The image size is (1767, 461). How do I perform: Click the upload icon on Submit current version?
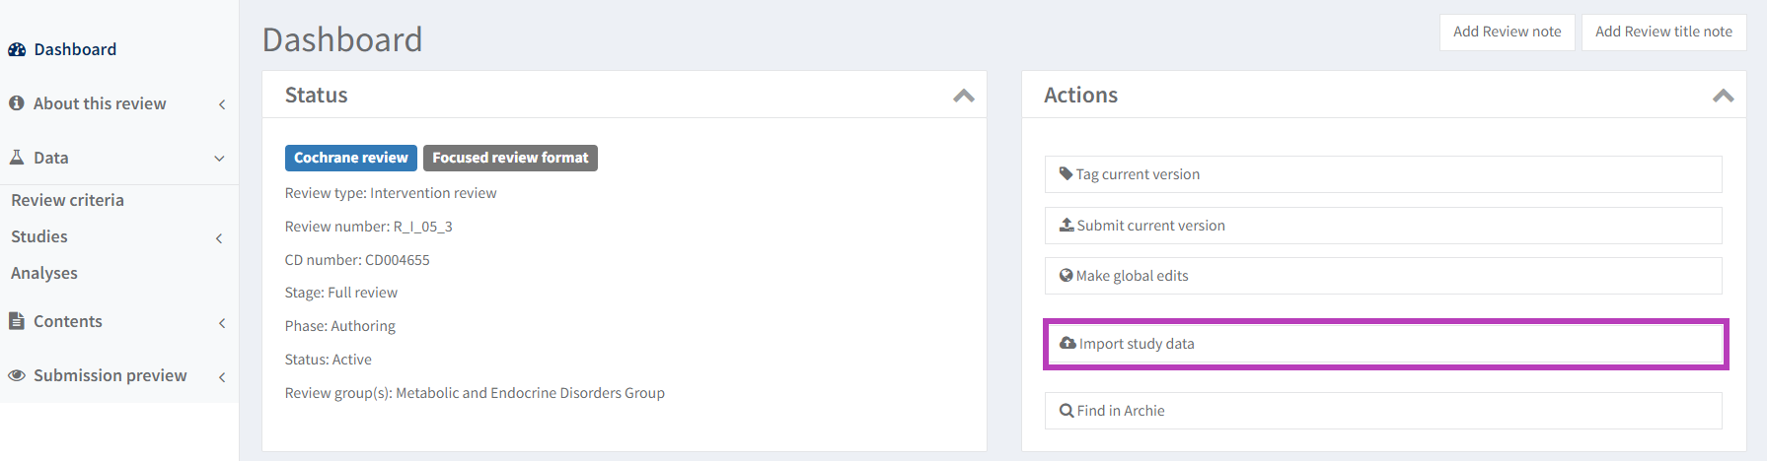[1067, 226]
